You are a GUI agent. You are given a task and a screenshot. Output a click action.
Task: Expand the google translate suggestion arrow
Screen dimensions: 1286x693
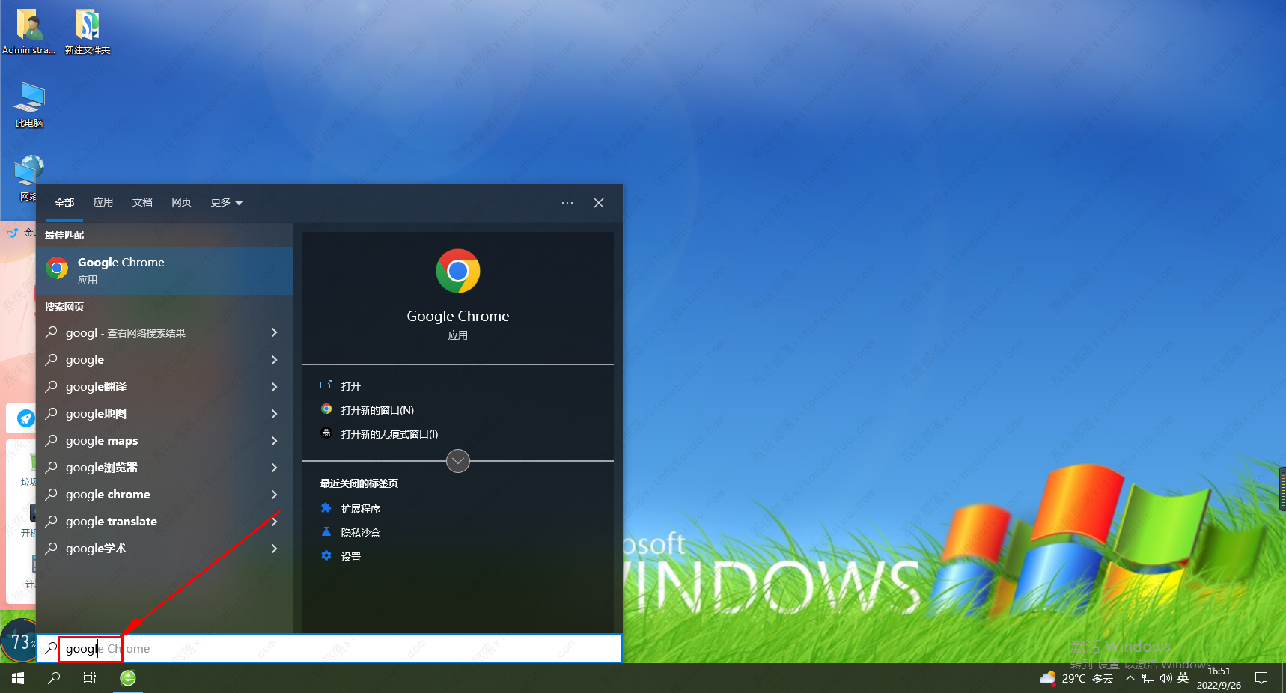pos(274,522)
